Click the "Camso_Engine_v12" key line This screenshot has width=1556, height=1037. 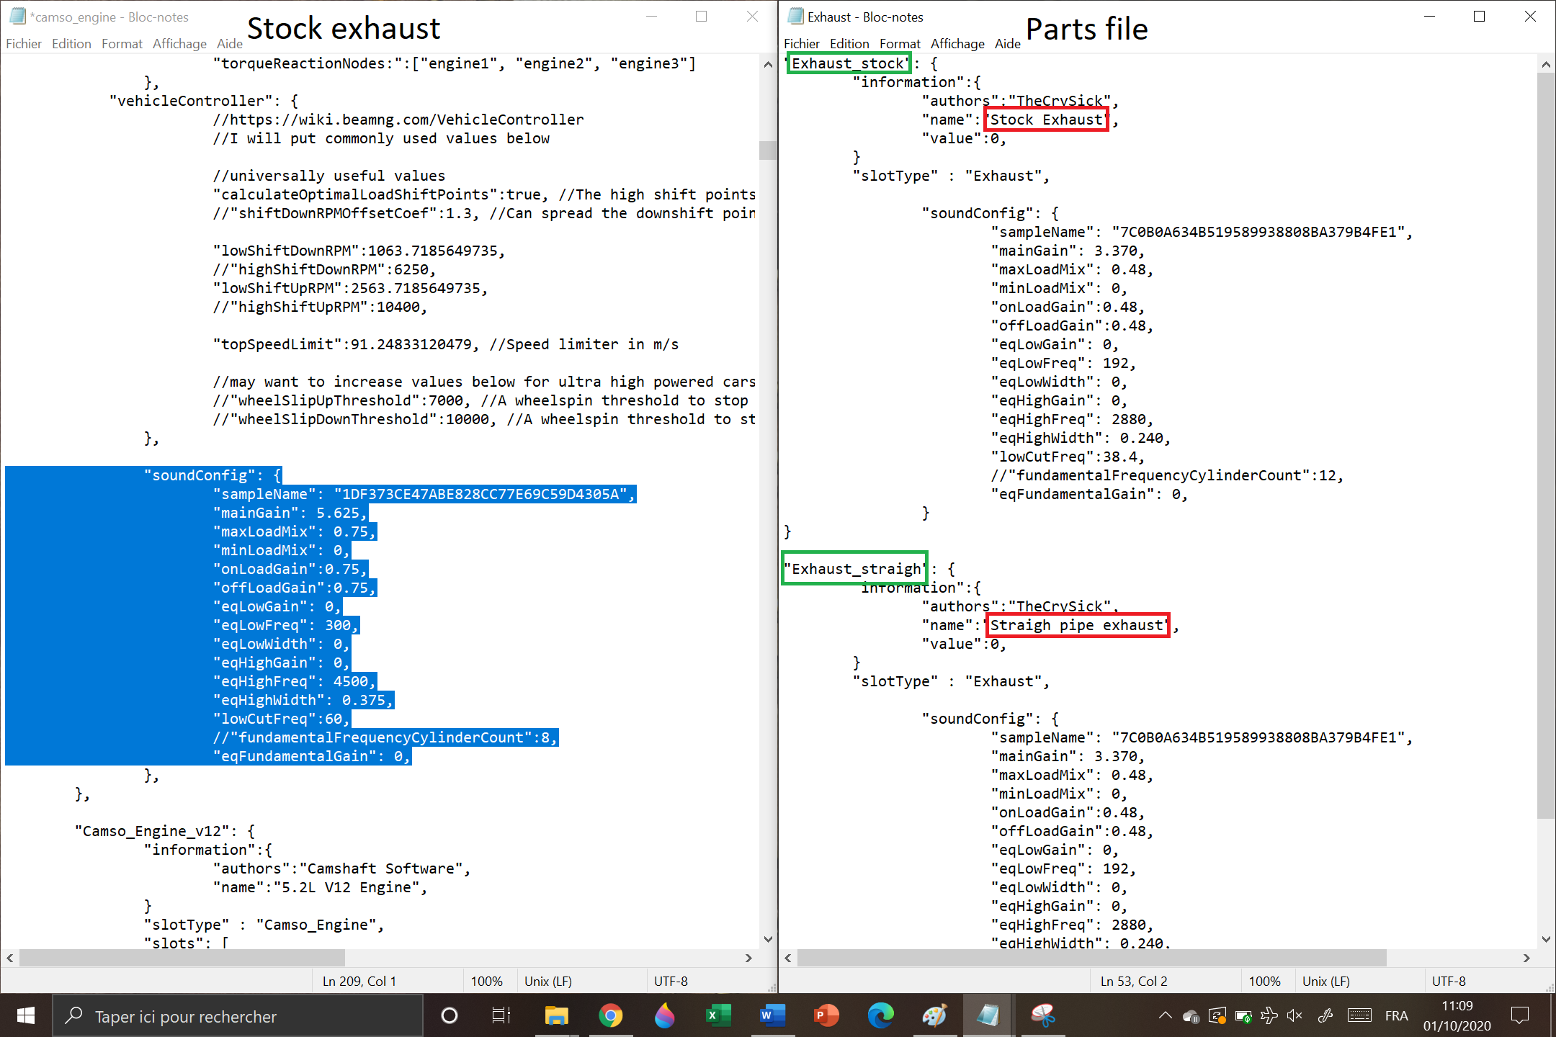[164, 831]
